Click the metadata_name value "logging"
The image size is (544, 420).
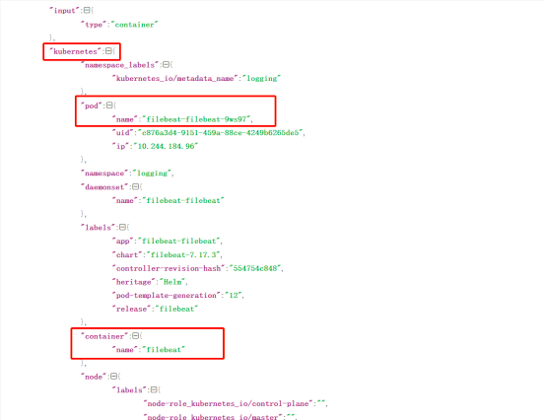tap(262, 79)
